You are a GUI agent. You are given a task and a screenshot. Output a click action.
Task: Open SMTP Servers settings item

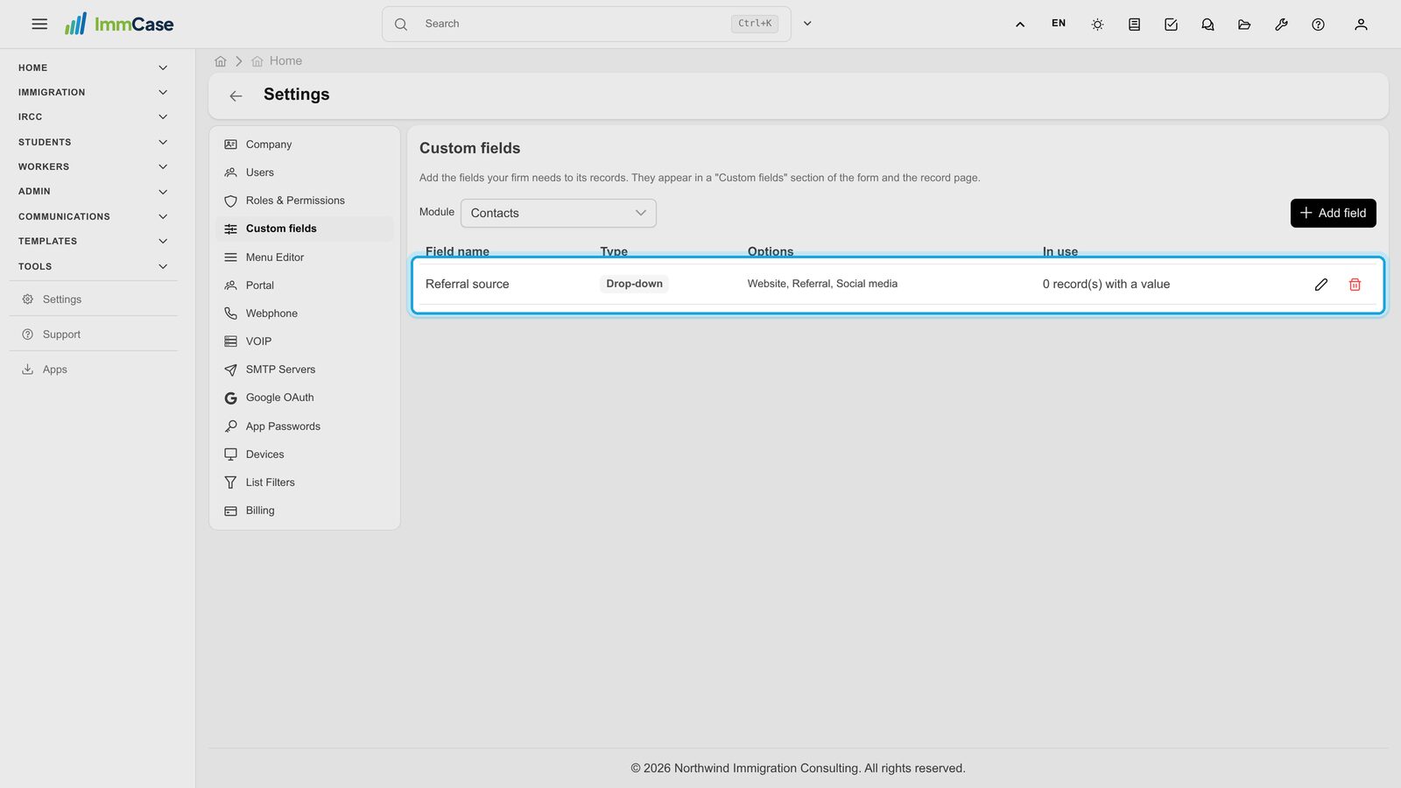[305, 369]
